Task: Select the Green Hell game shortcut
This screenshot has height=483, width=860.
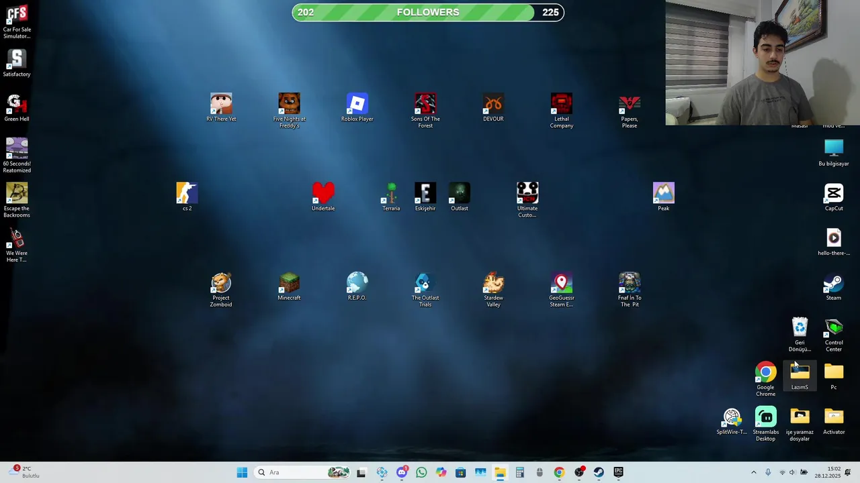Action: point(17,108)
